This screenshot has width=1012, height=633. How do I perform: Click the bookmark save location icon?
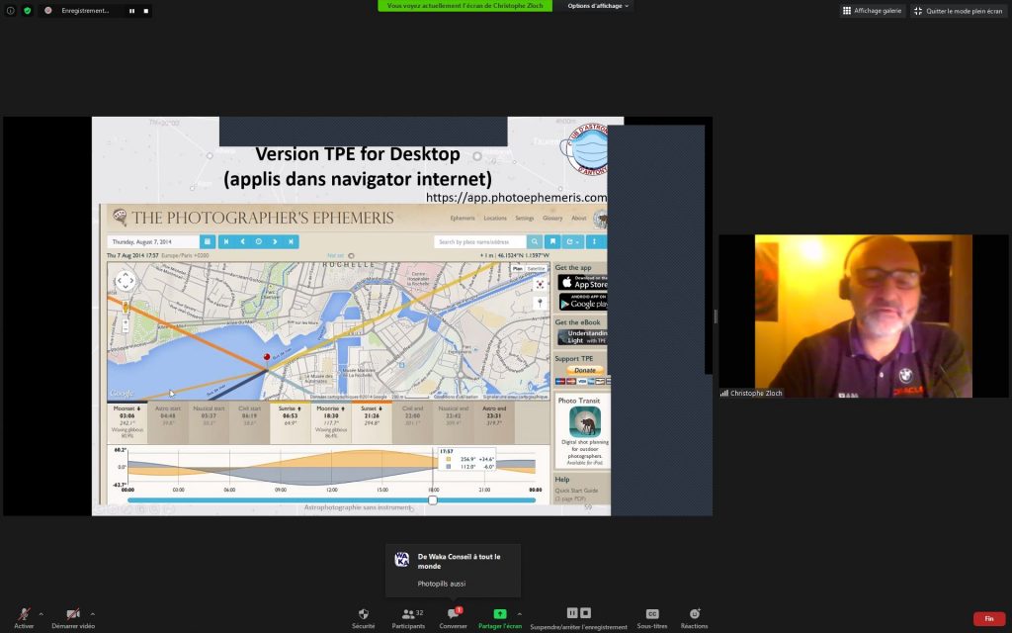click(x=552, y=241)
